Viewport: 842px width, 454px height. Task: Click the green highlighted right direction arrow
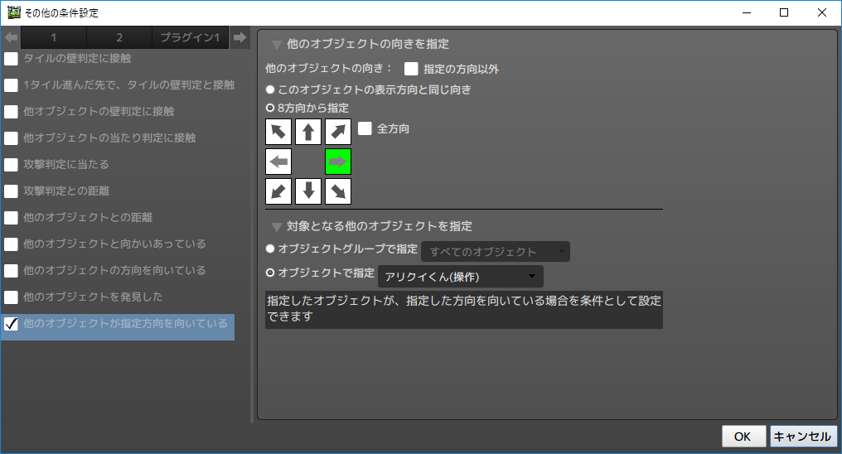click(338, 162)
